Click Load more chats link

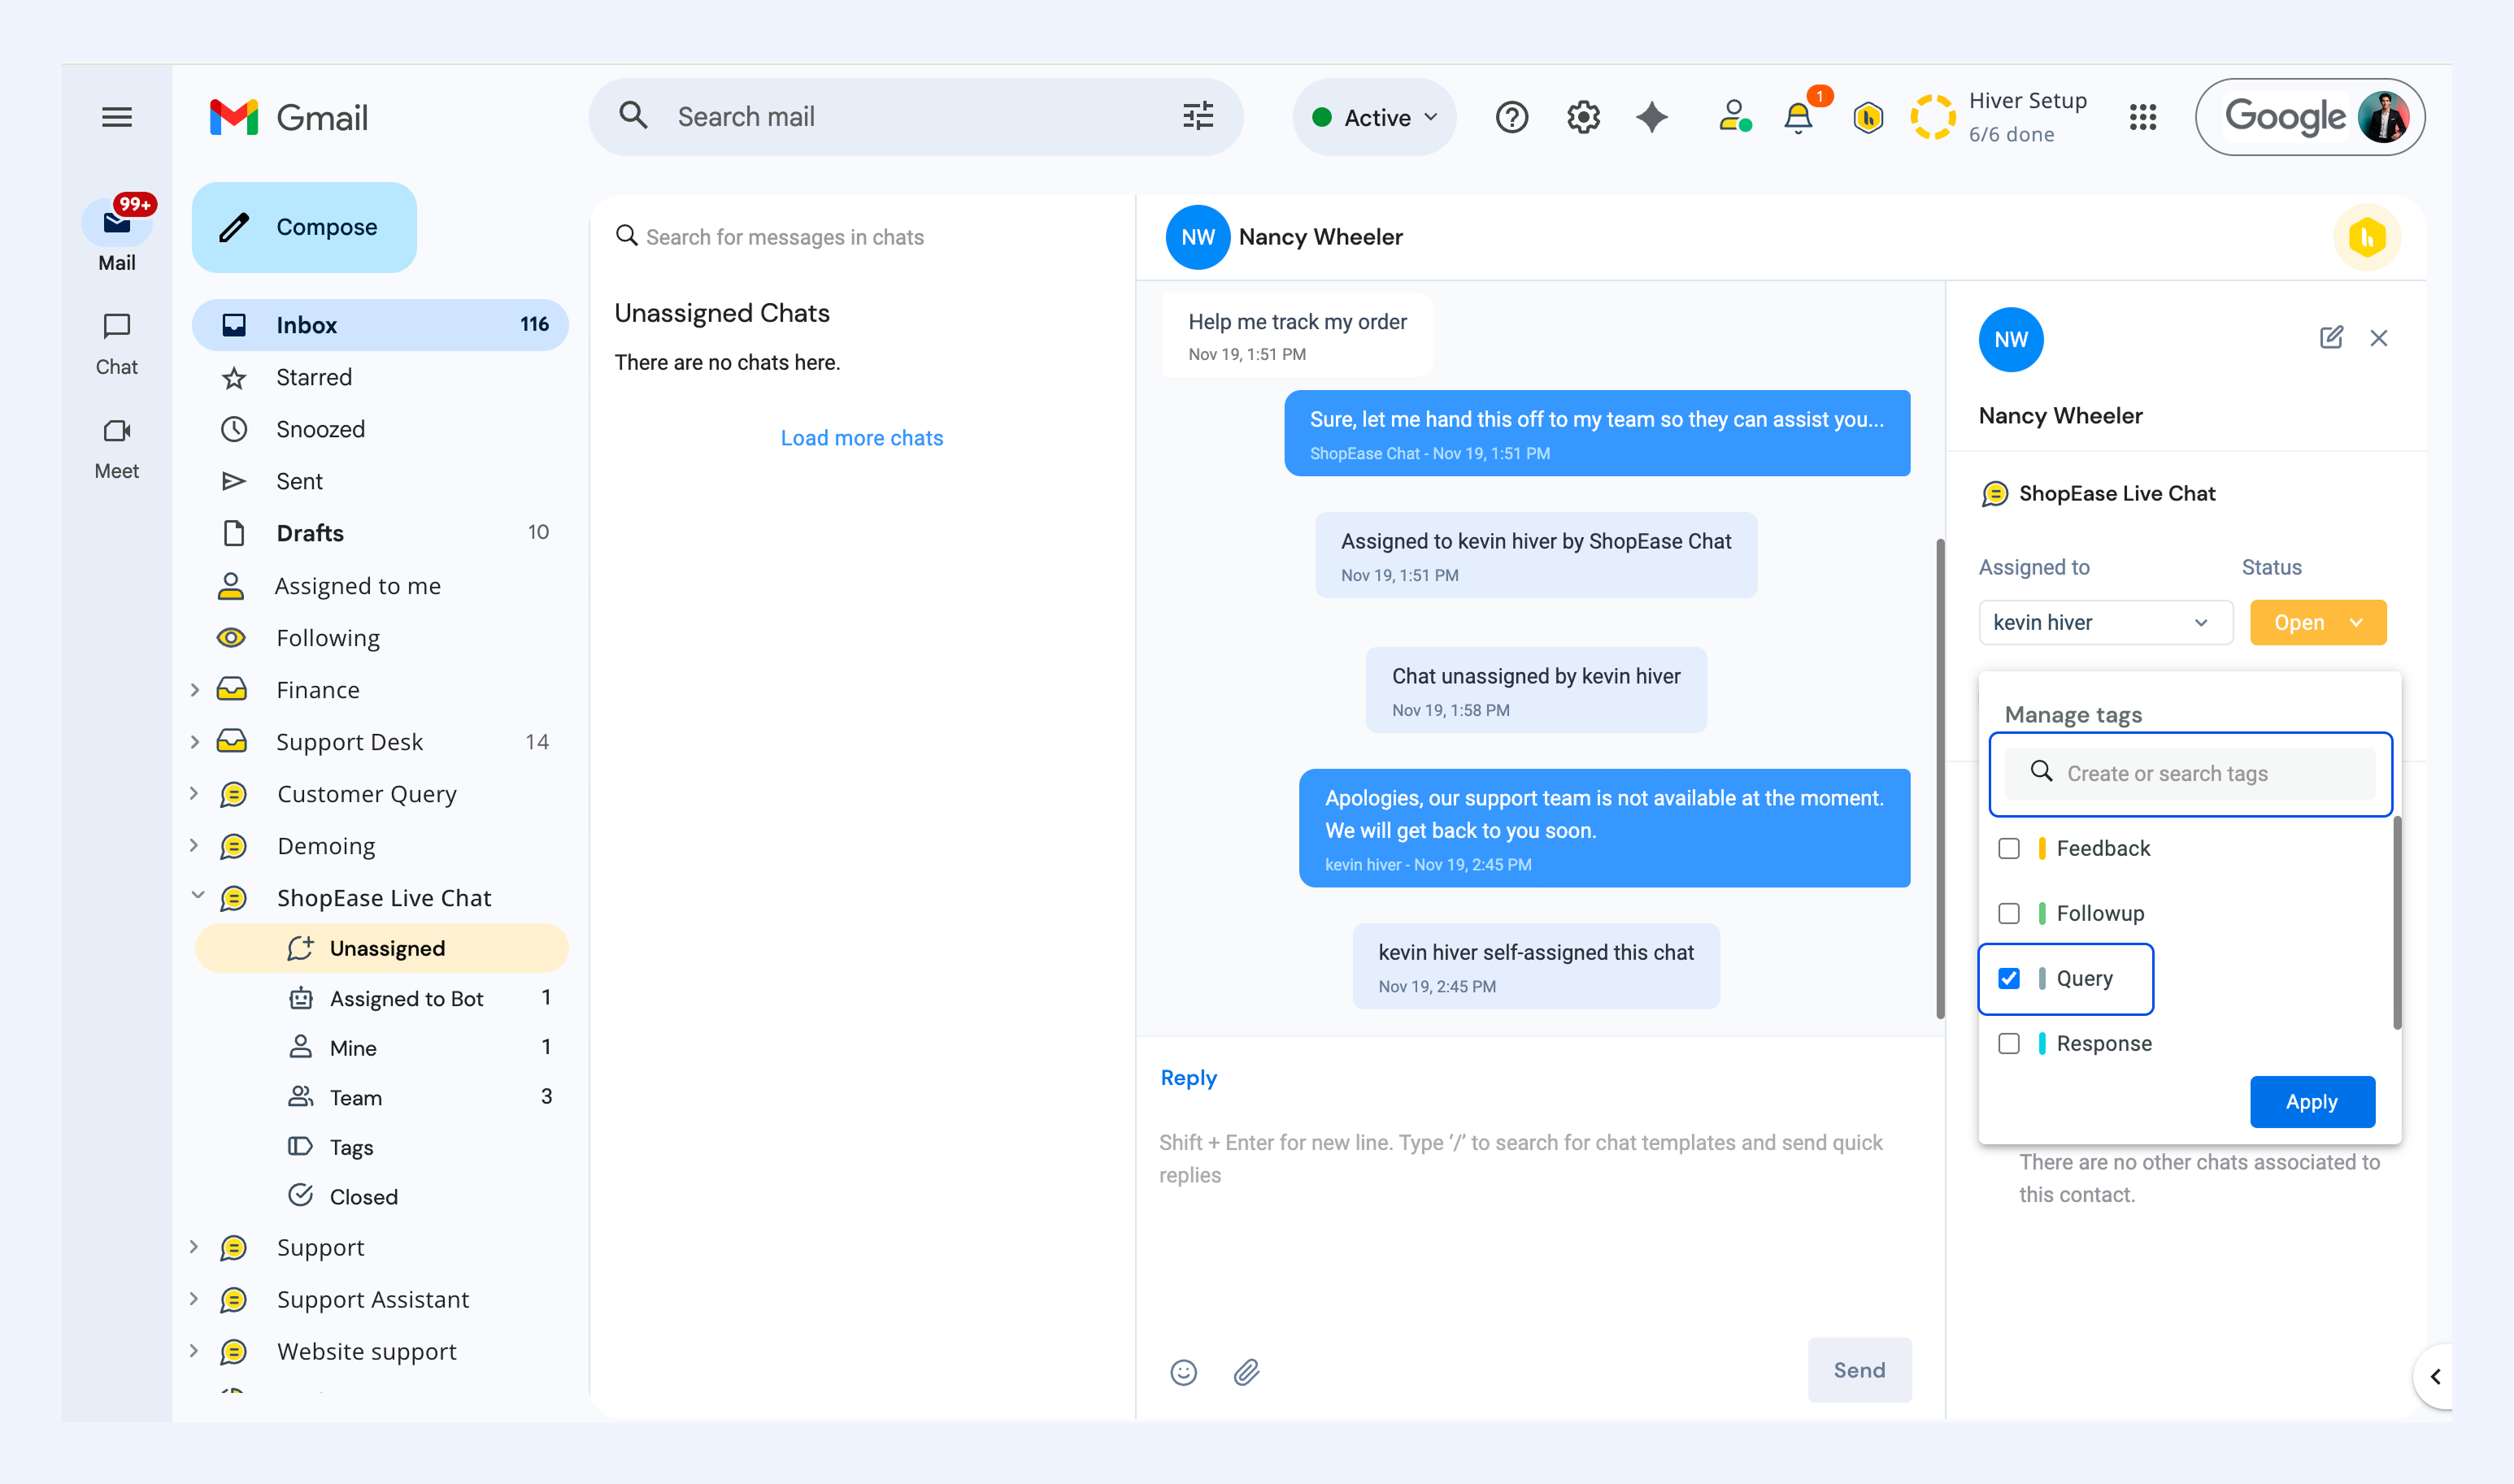(x=861, y=438)
